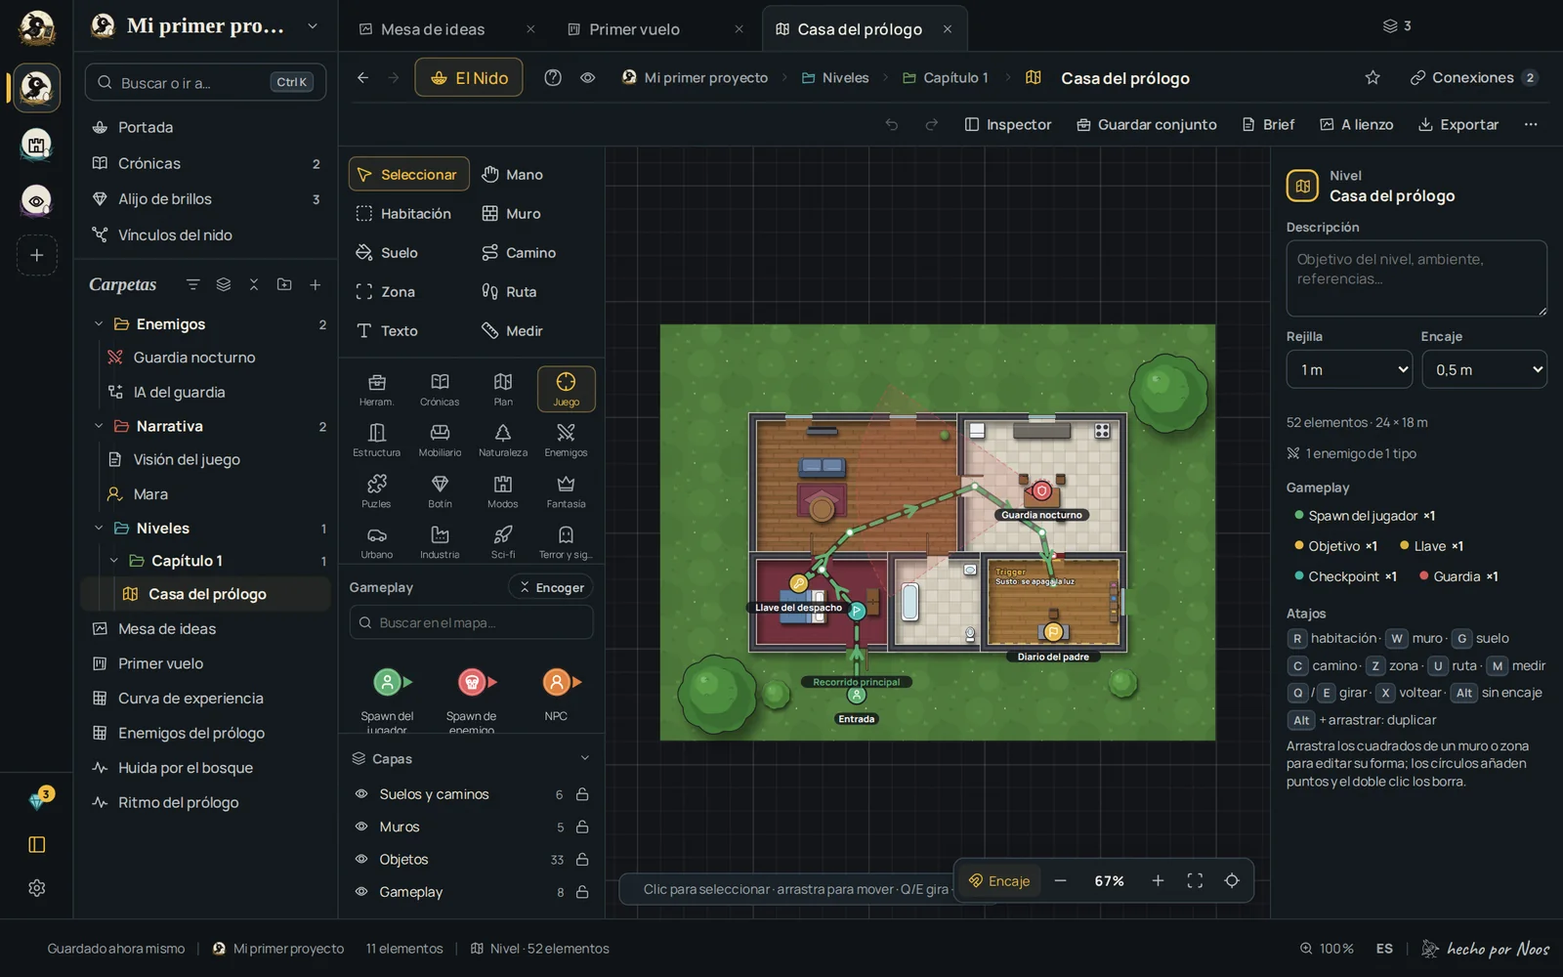Viewport: 1563px width, 977px height.
Task: Click the El Nido button
Action: pyautogui.click(x=469, y=77)
